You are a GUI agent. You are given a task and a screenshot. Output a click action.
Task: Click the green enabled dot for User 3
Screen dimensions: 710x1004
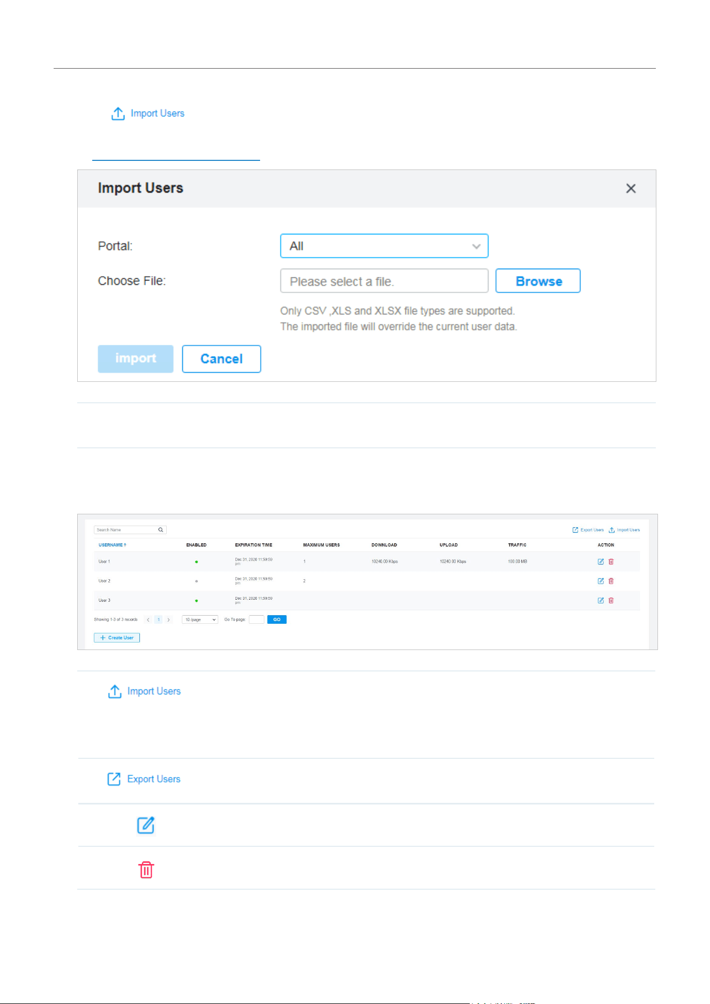click(x=196, y=601)
